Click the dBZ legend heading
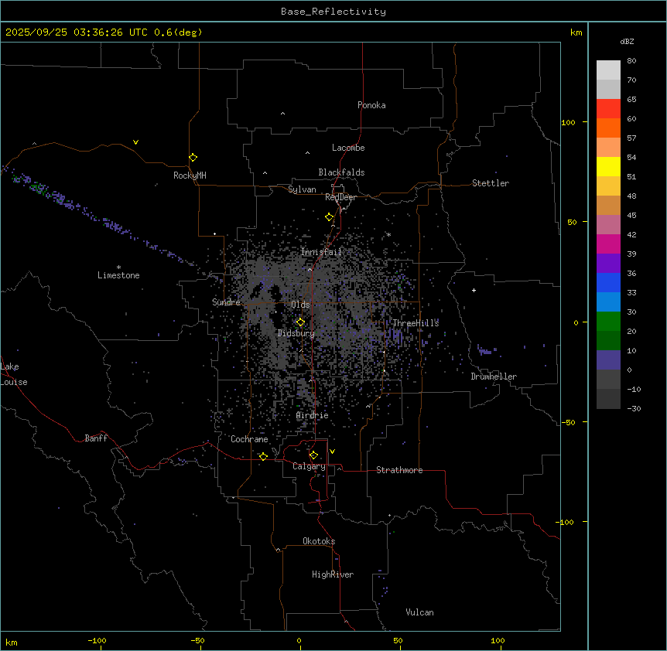This screenshot has height=651, width=667. click(628, 41)
